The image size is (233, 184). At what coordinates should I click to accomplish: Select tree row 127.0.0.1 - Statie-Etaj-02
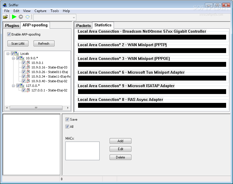pos(49,90)
